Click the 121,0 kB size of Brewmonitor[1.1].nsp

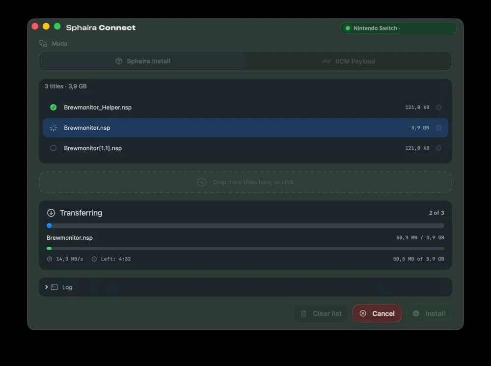click(417, 148)
